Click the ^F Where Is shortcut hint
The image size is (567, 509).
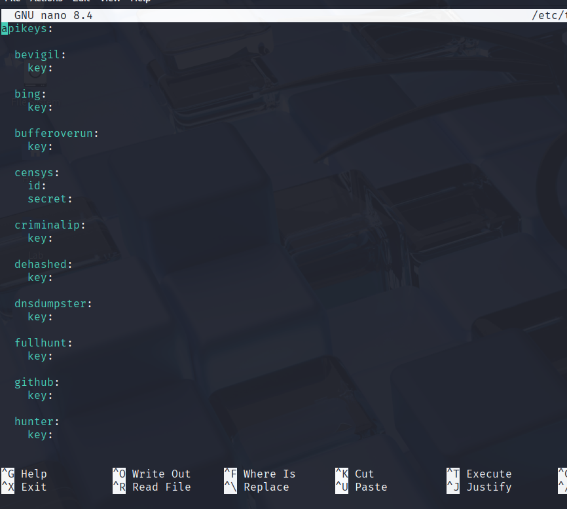point(260,474)
